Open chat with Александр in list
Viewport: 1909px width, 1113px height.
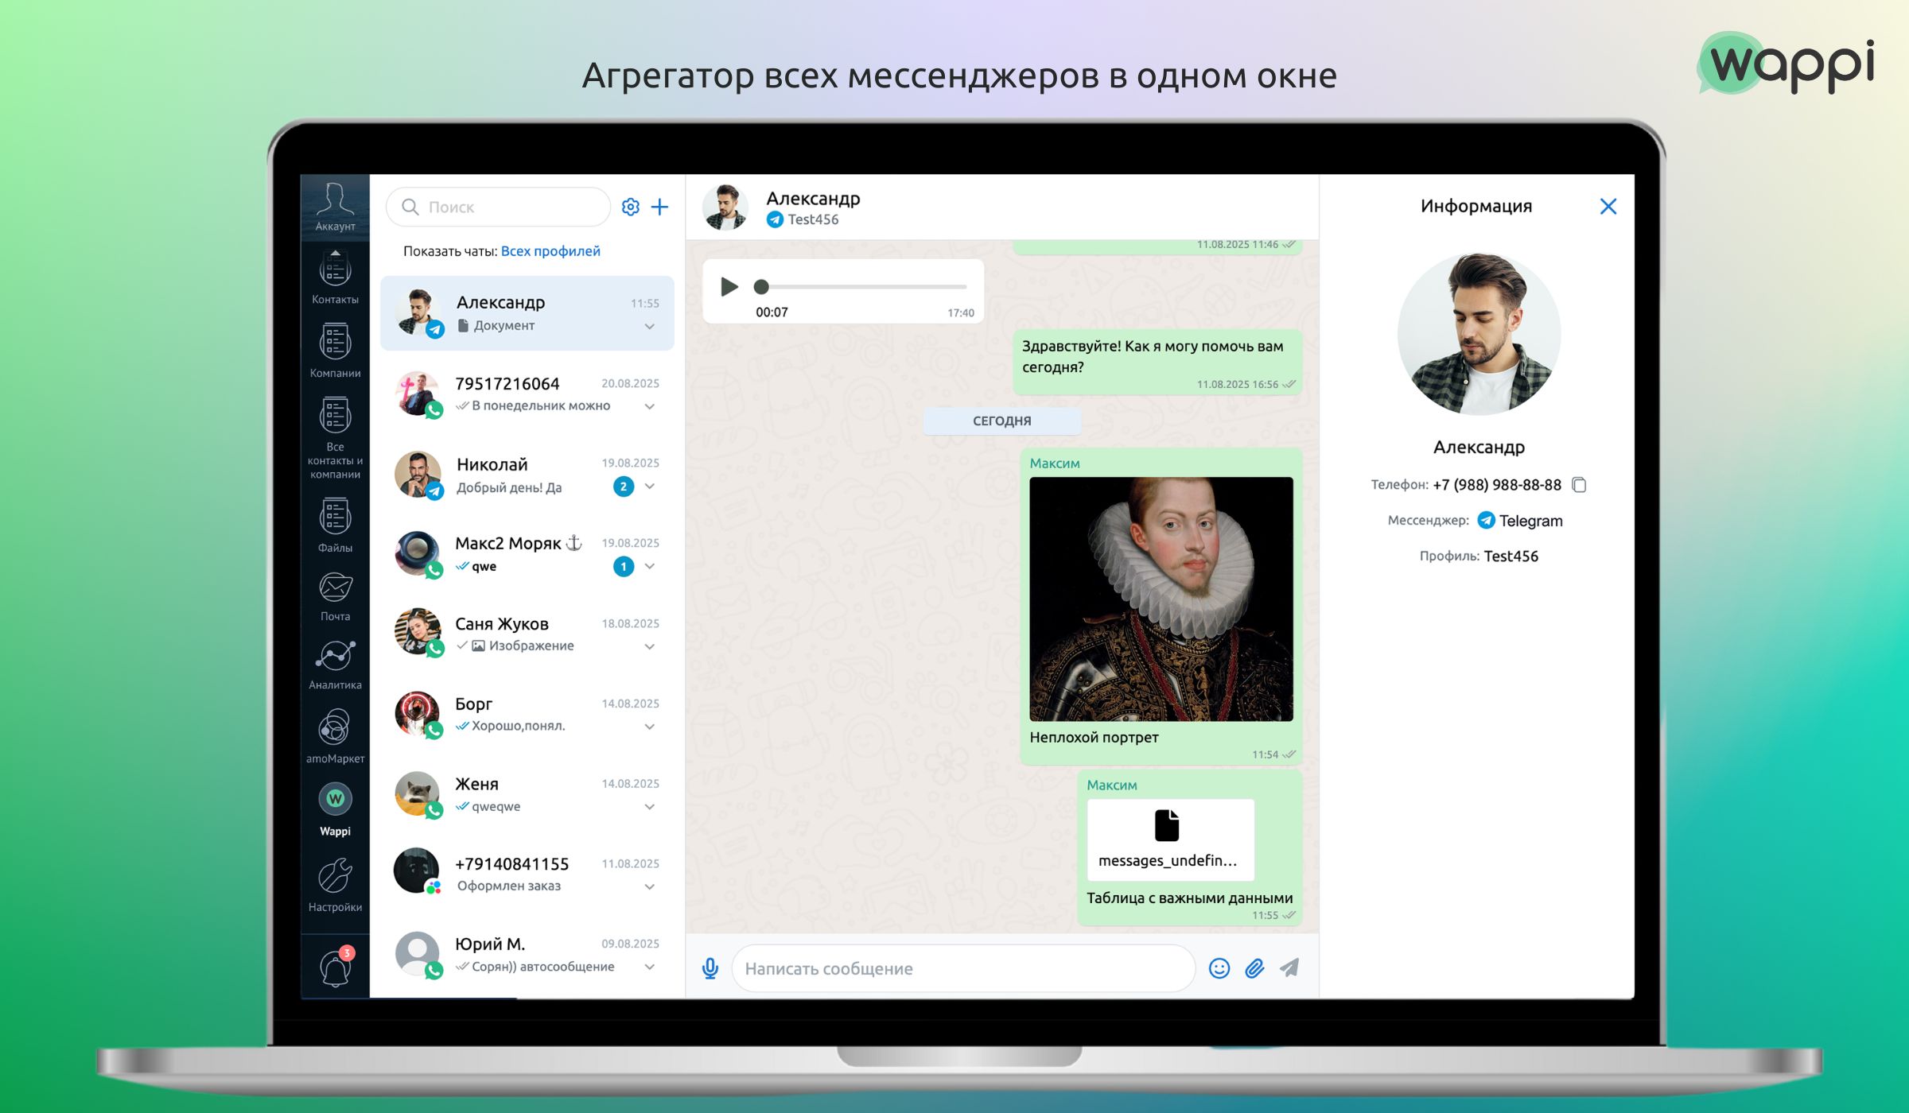[x=527, y=313]
